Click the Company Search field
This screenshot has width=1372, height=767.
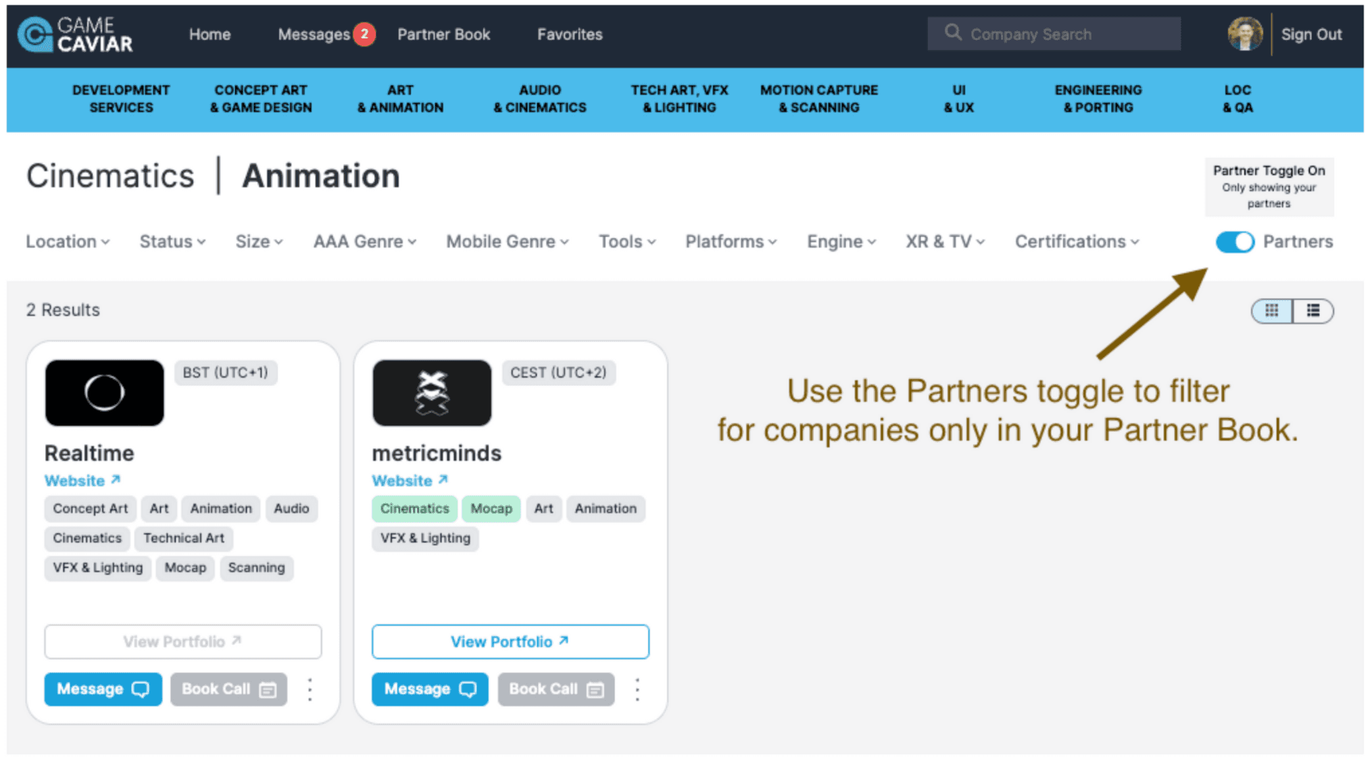coord(1054,34)
